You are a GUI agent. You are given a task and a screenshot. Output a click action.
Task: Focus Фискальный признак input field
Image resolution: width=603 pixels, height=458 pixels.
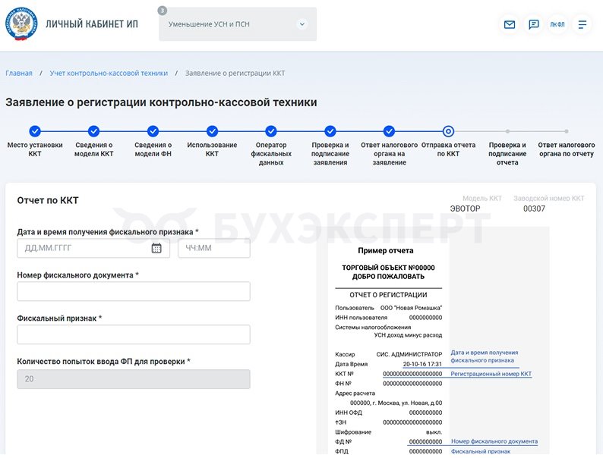[x=134, y=334]
